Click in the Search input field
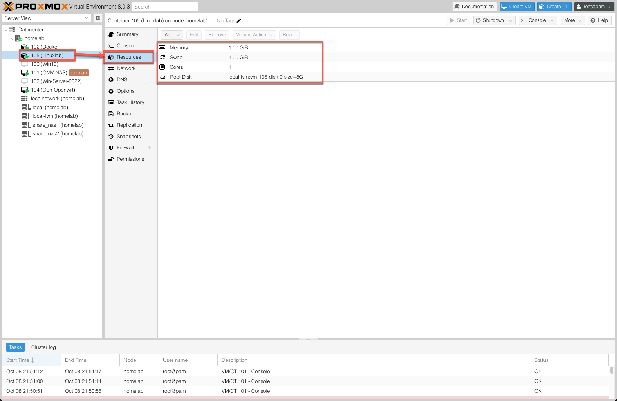The height and width of the screenshot is (401, 617). click(x=165, y=7)
